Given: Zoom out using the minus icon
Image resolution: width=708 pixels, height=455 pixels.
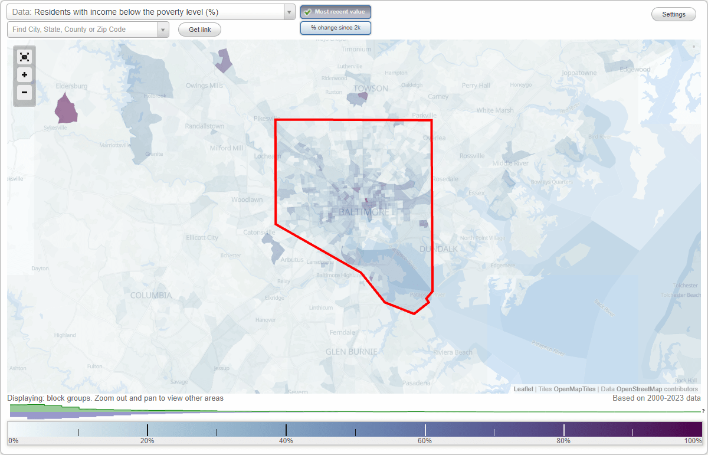Looking at the screenshot, I should (24, 93).
